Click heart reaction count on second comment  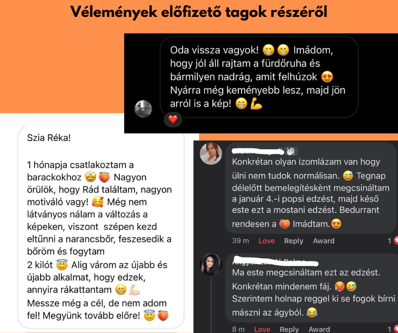(393, 329)
